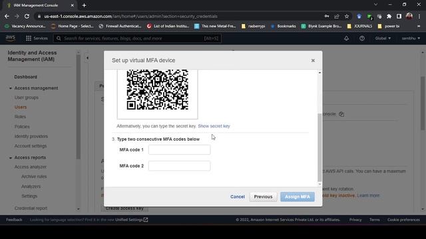Click the browser address bar URL
This screenshot has width=426, height=239.
(x=130, y=16)
